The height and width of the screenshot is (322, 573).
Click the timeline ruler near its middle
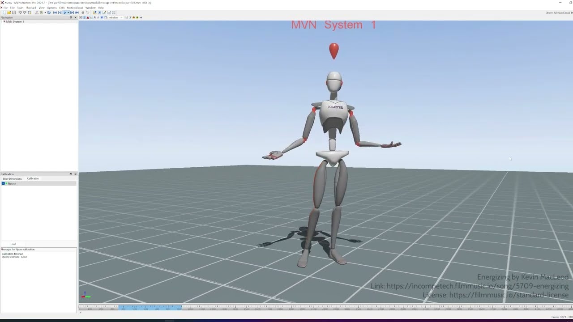click(325, 308)
